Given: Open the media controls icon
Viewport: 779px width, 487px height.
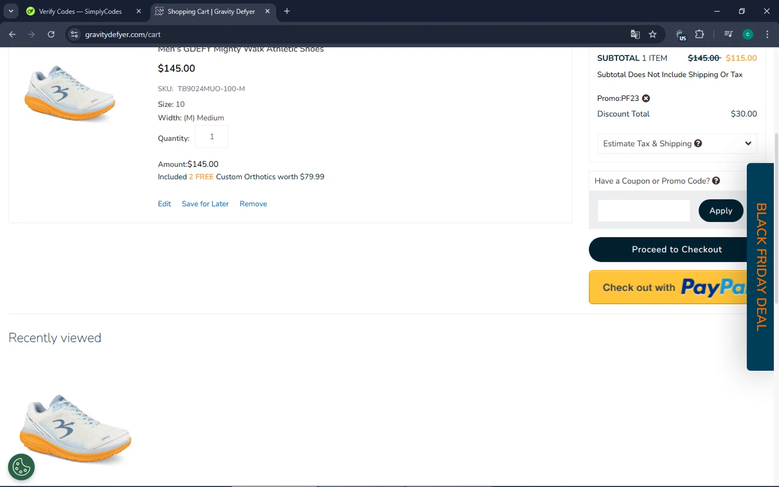Looking at the screenshot, I should pyautogui.click(x=728, y=34).
